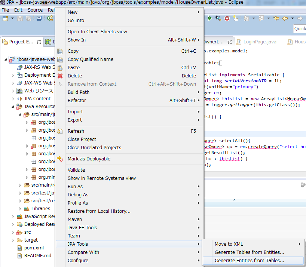Image resolution: width=306 pixels, height=267 pixels.
Task: Select the pom.xml file
Action: click(34, 248)
